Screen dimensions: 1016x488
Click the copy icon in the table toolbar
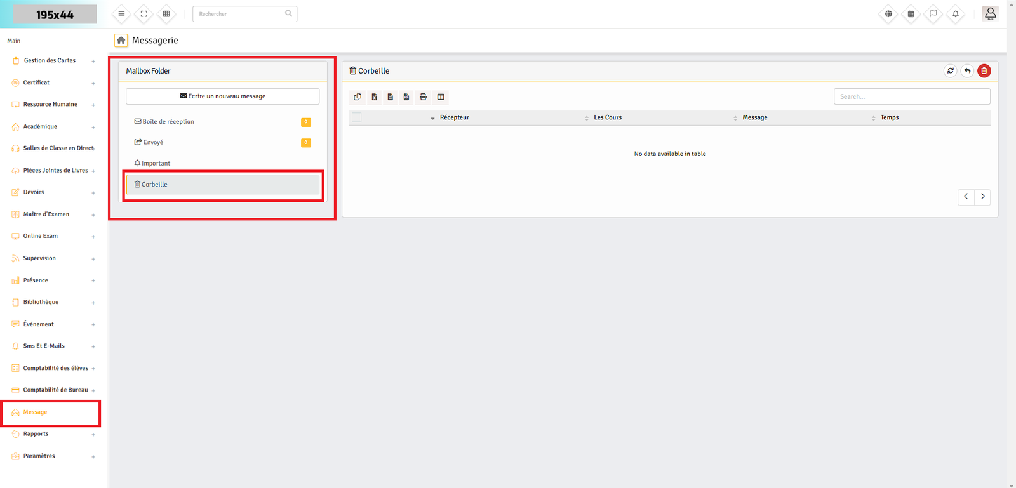358,97
